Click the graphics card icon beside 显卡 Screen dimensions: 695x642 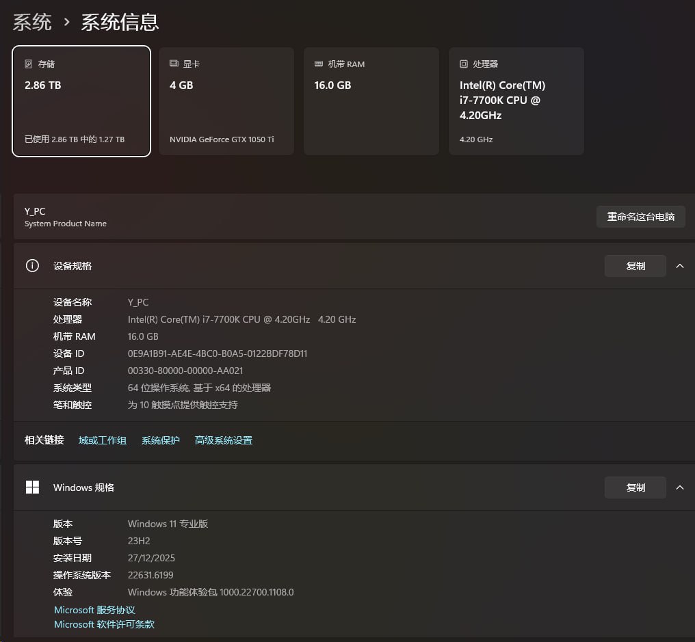point(174,64)
